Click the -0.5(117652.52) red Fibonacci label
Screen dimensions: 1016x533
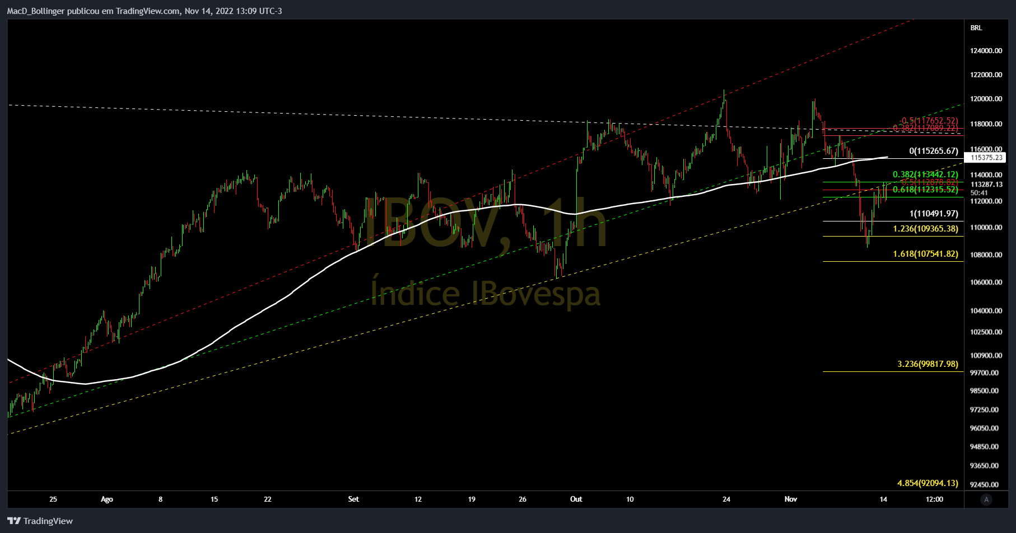coord(928,121)
